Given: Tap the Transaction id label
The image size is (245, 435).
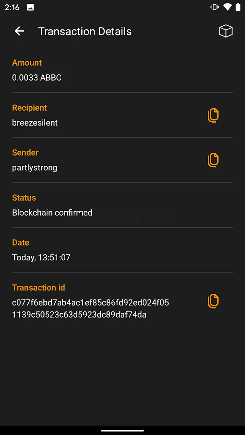Looking at the screenshot, I should pos(39,287).
